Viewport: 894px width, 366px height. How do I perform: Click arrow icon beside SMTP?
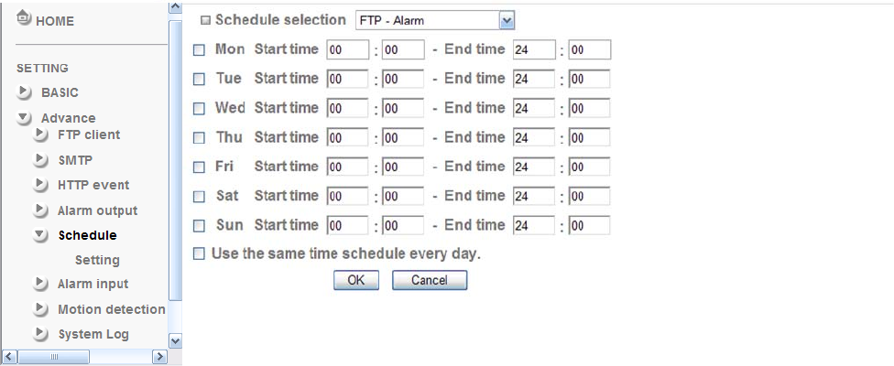pos(40,161)
